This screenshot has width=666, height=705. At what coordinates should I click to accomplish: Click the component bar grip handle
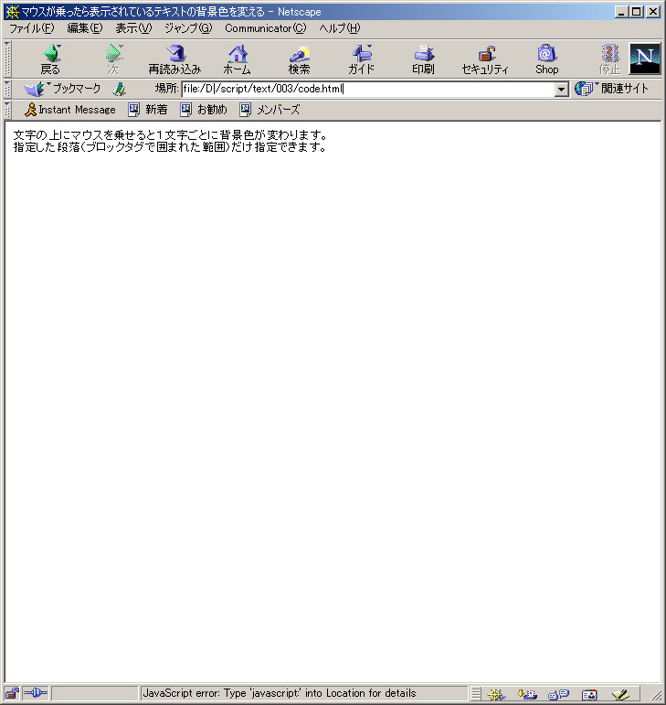pos(476,694)
